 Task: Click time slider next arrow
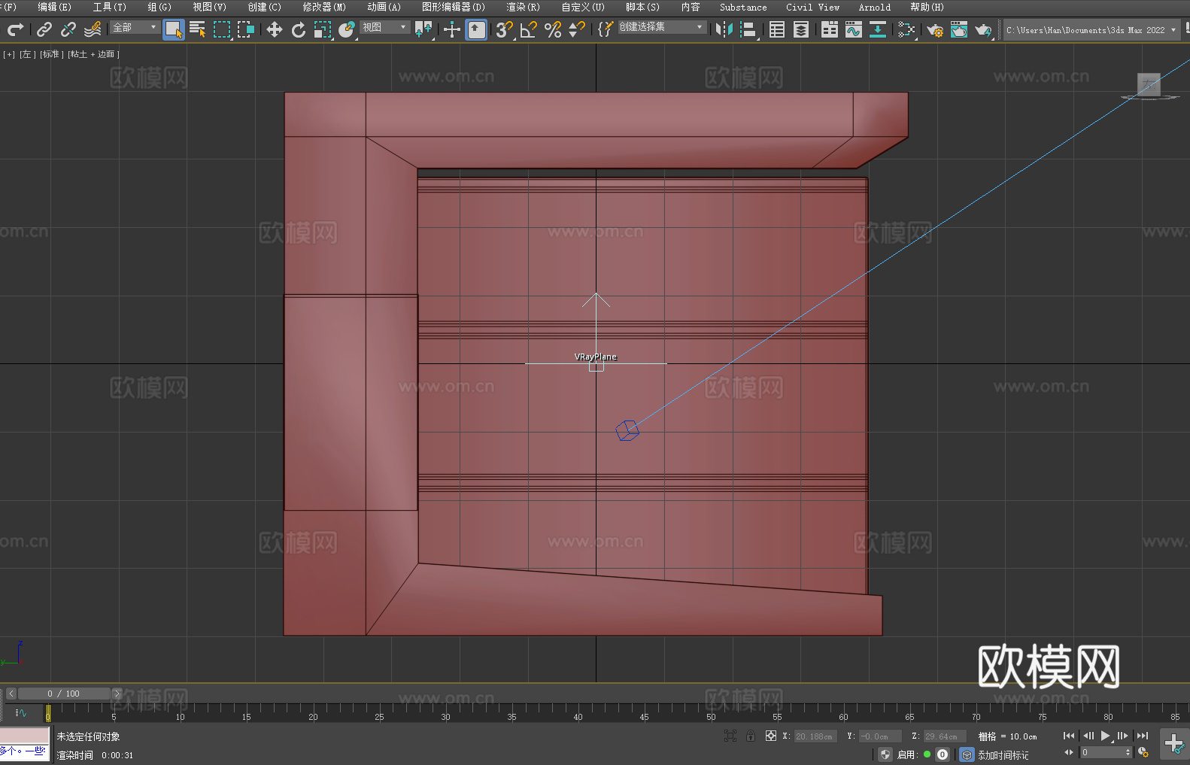[x=117, y=694]
